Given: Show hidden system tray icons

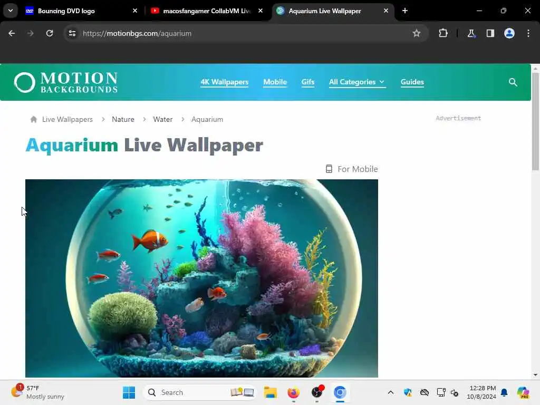Looking at the screenshot, I should 391,392.
